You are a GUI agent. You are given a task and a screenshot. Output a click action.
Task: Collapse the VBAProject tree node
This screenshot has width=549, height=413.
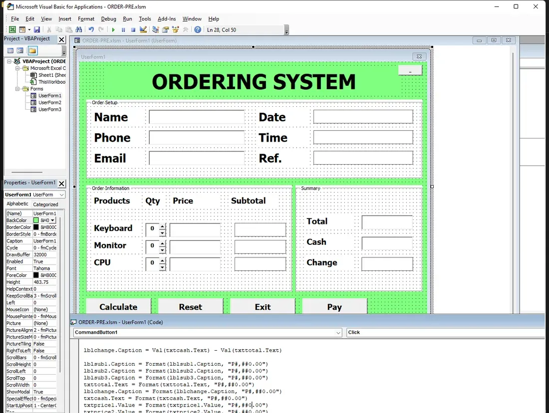[9, 61]
